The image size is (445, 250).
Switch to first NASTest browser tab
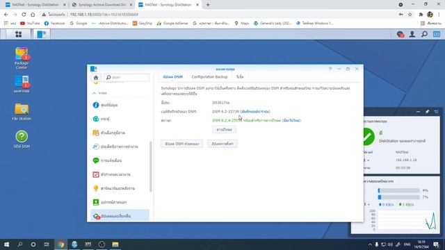(35, 5)
